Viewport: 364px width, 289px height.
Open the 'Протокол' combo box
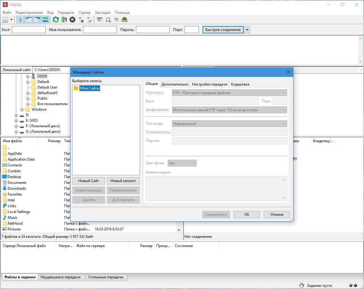[229, 93]
